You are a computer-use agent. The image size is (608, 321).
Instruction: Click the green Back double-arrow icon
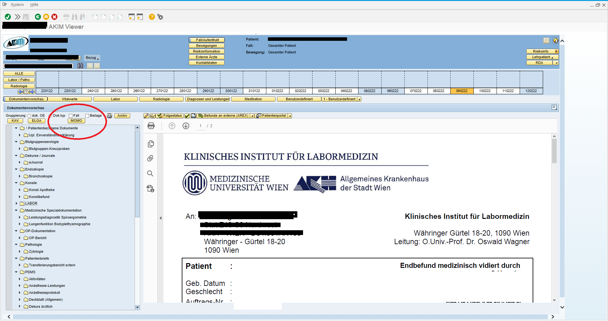pyautogui.click(x=38, y=17)
